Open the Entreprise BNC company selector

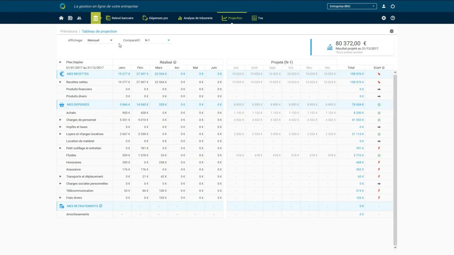[x=352, y=6]
